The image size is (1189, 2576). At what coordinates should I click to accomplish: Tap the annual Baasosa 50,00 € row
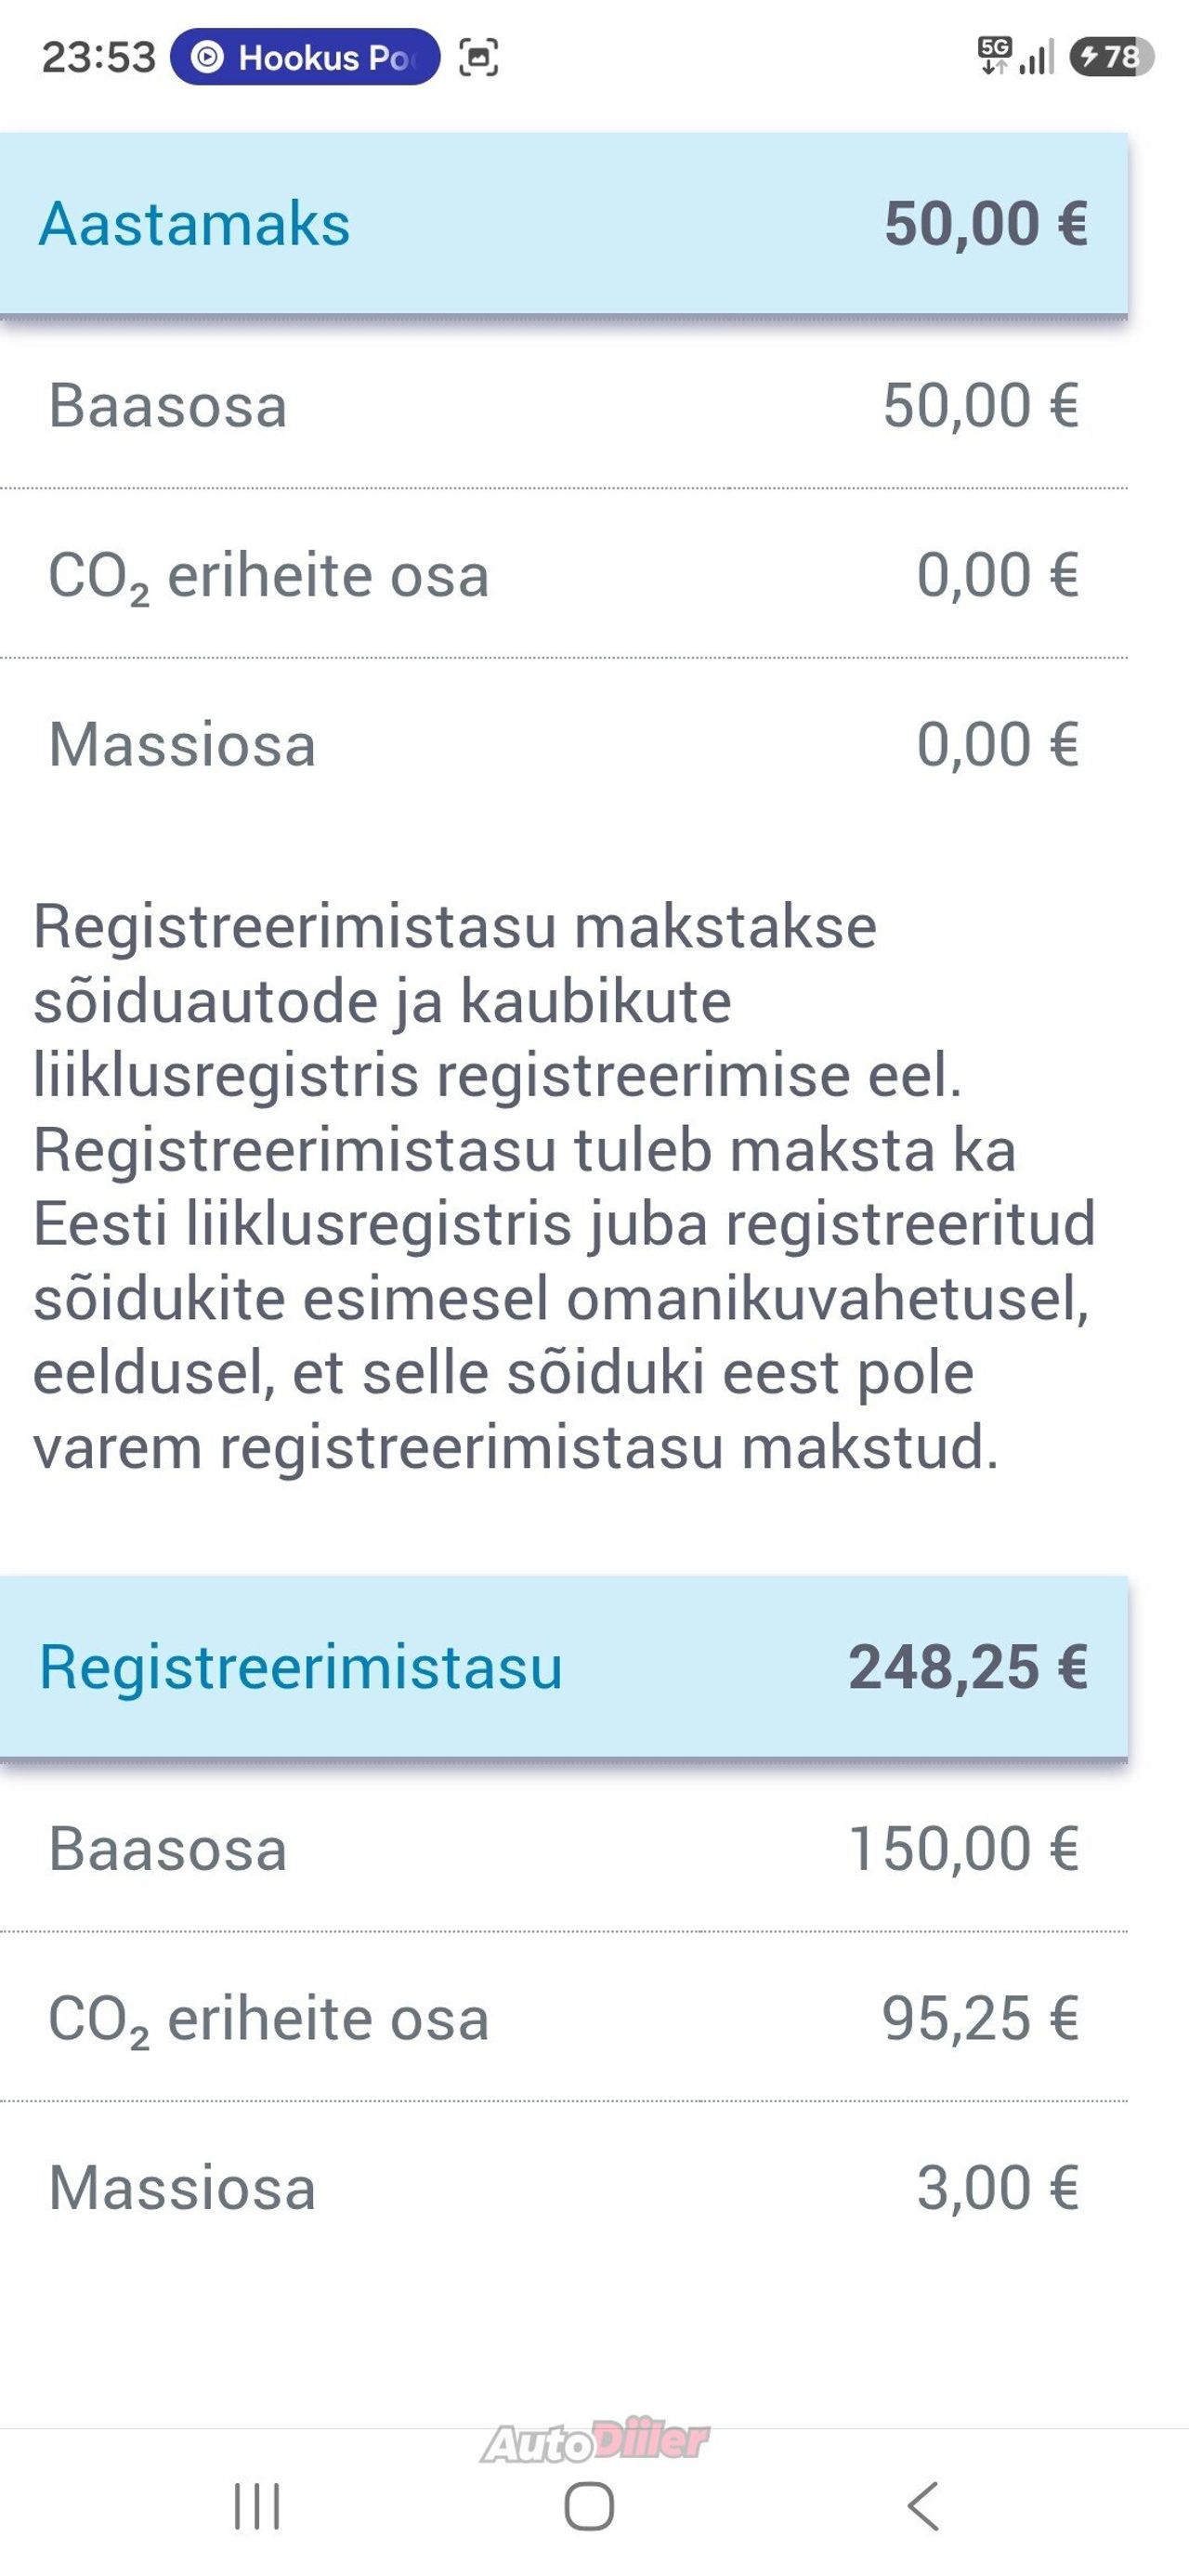coord(564,406)
